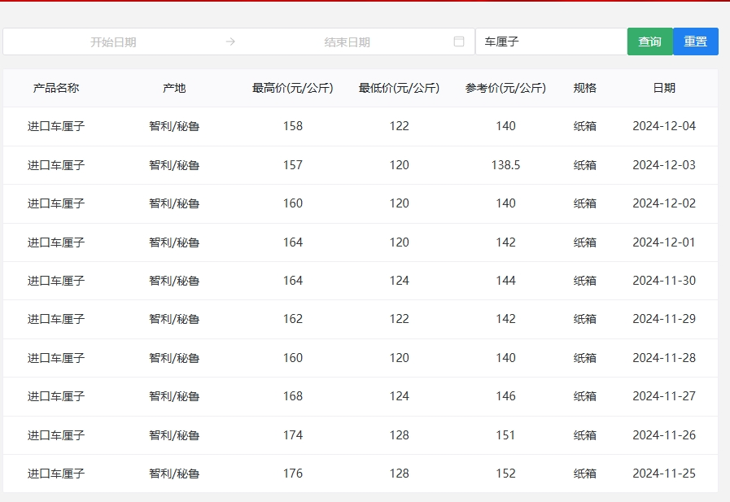The width and height of the screenshot is (730, 502).
Task: Click the calendar icon in date range picker
Action: click(x=459, y=41)
